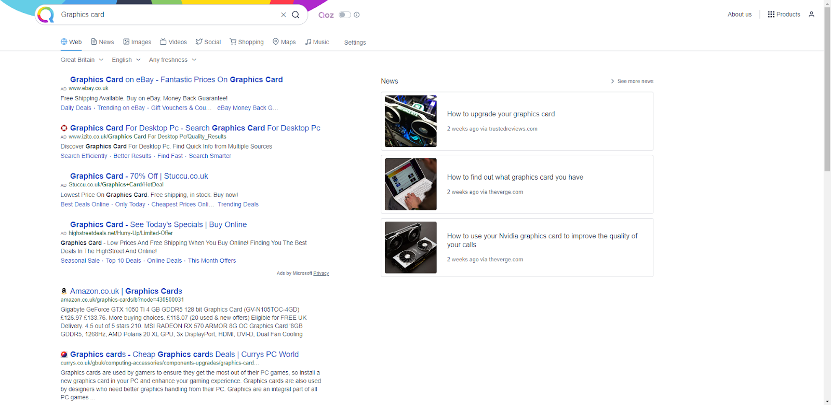Screen dimensions: 831x405
Task: Expand the Great Britain region dropdown
Action: [82, 60]
